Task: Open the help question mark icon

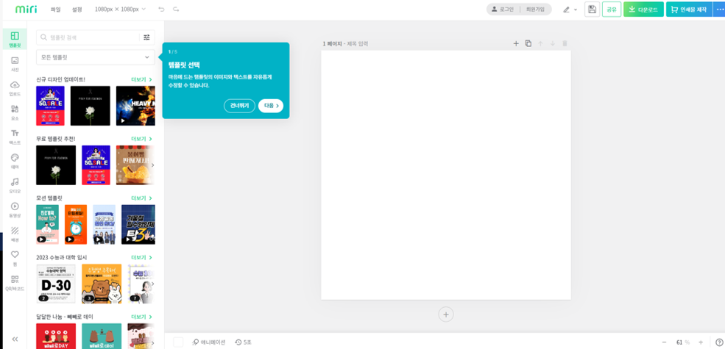Action: (x=719, y=342)
